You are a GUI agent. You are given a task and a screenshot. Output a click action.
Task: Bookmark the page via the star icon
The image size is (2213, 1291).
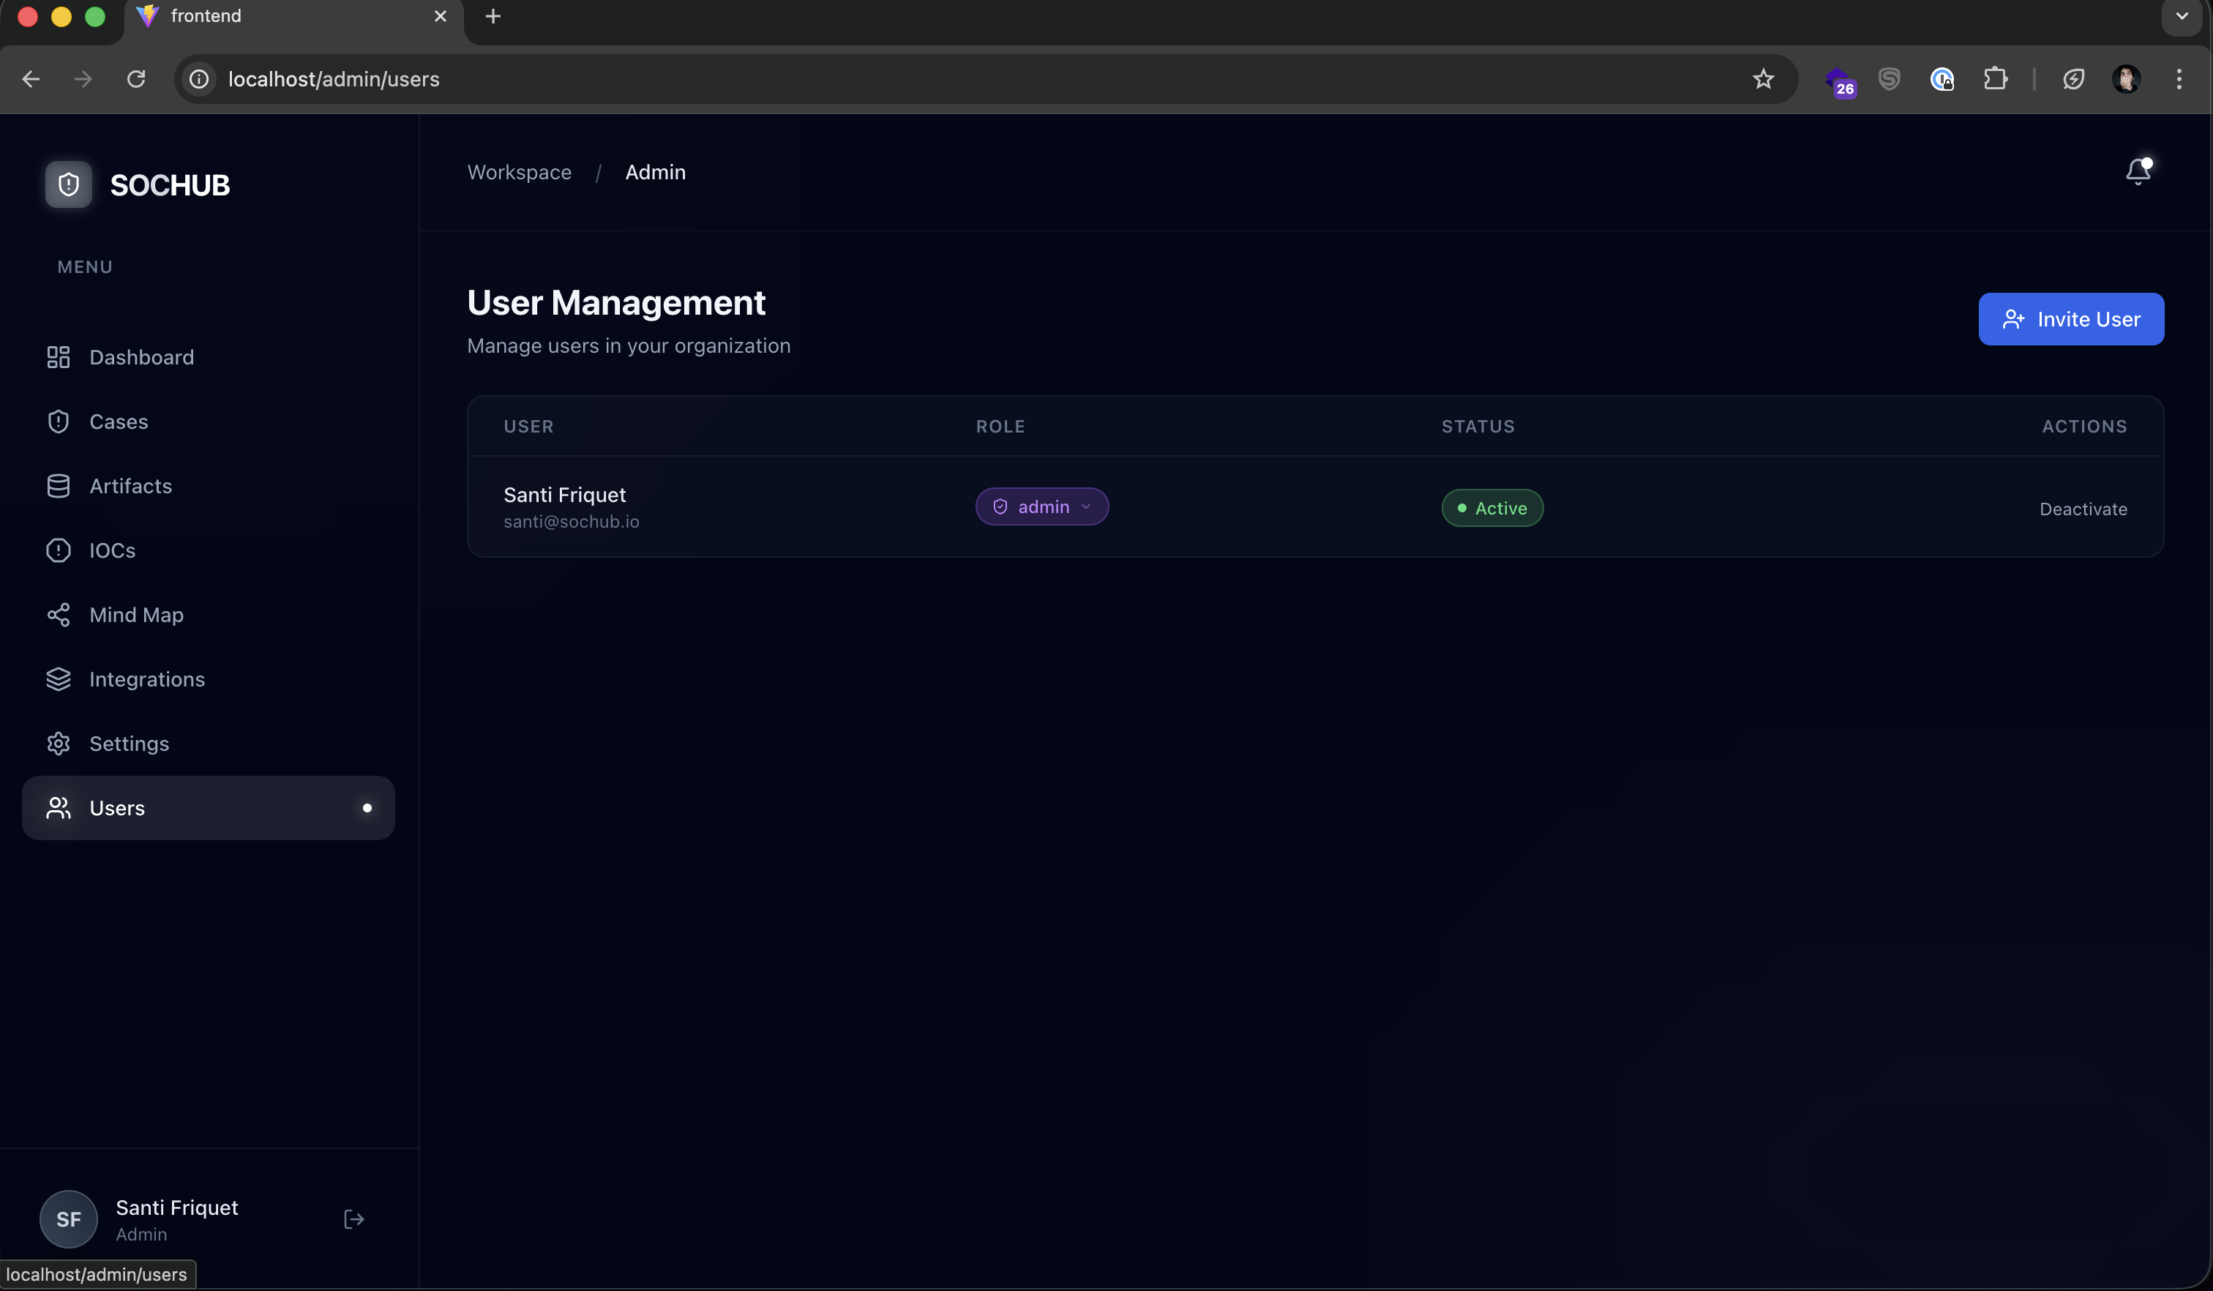pos(1764,79)
